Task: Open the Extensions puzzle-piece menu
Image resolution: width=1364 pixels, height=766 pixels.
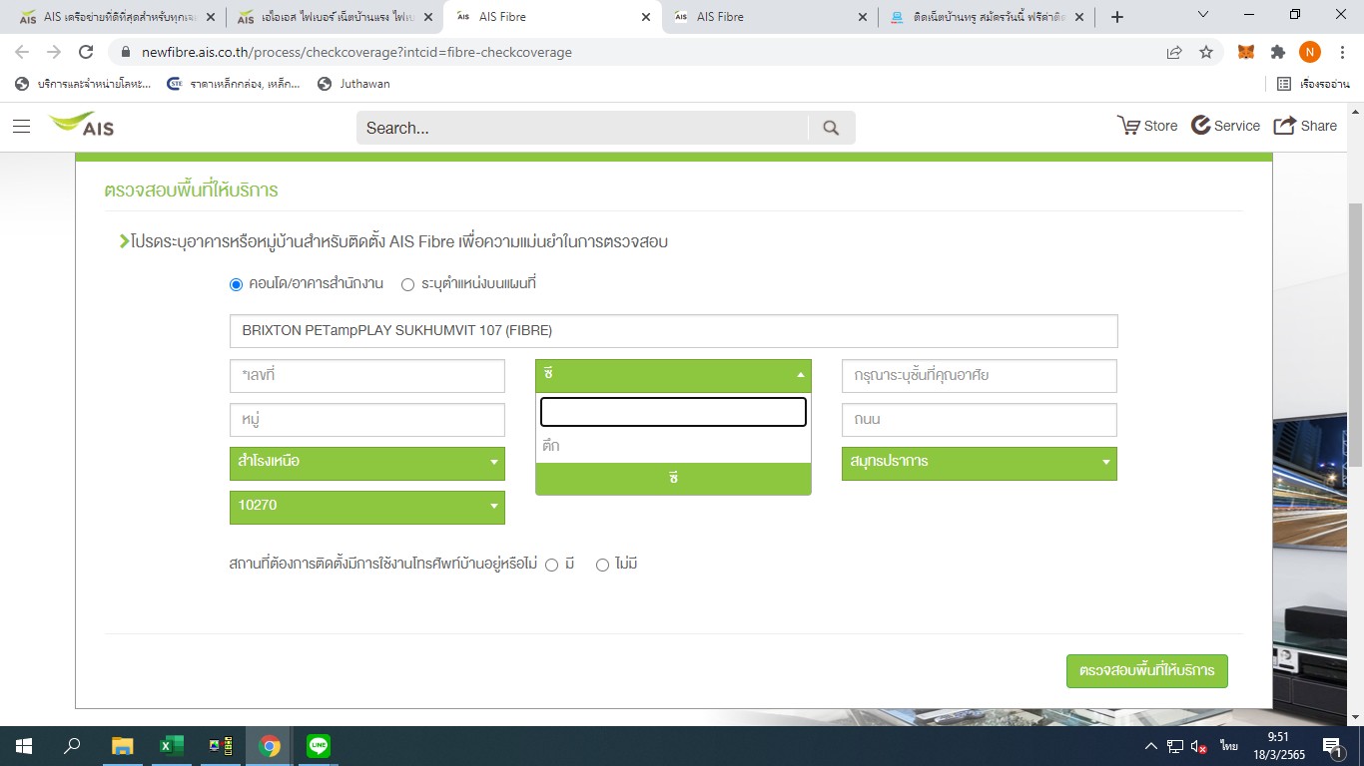Action: point(1278,52)
